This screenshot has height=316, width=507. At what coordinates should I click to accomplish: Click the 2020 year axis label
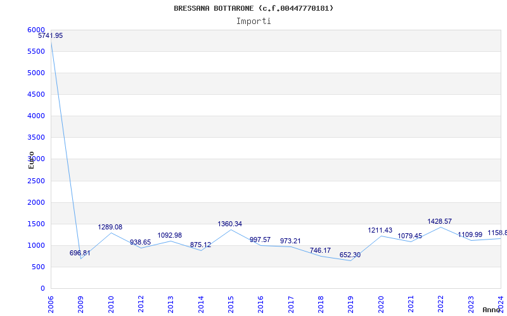[381, 304]
